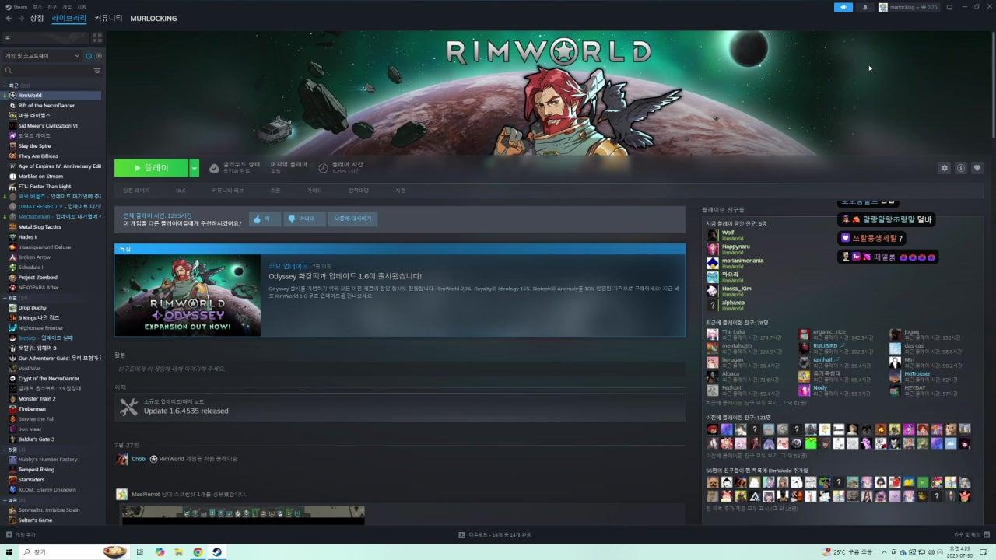This screenshot has height=560, width=996.
Task: Click Add a Game (게임 추가) plus icon
Action: tap(9, 535)
